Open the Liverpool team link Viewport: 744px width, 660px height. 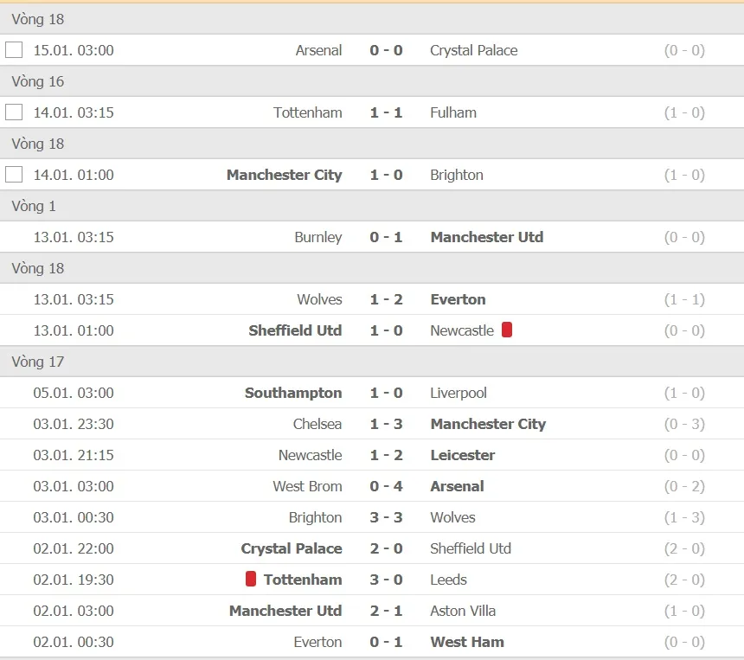[459, 393]
